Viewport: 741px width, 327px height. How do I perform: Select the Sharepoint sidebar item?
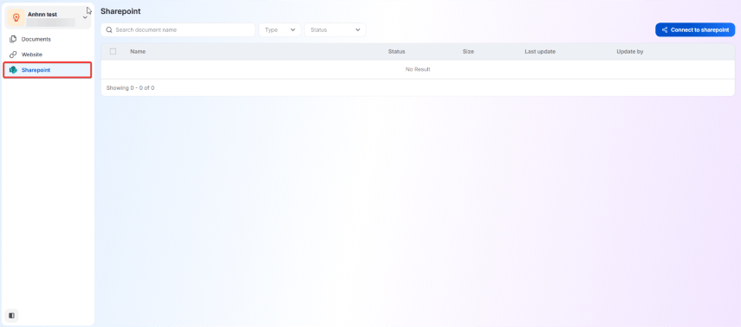[48, 70]
